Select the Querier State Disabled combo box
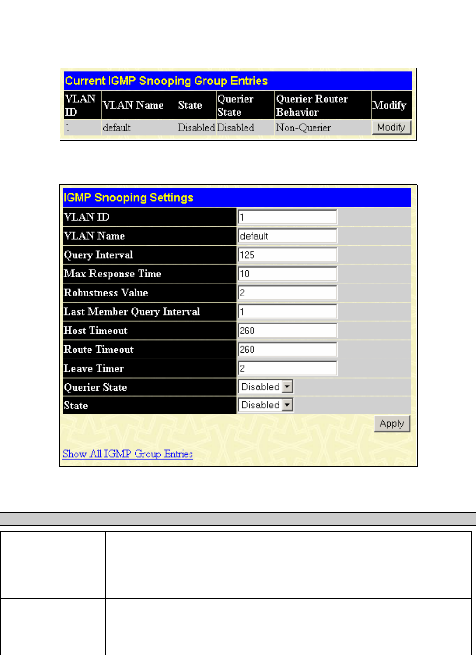476x655 pixels. (265, 387)
